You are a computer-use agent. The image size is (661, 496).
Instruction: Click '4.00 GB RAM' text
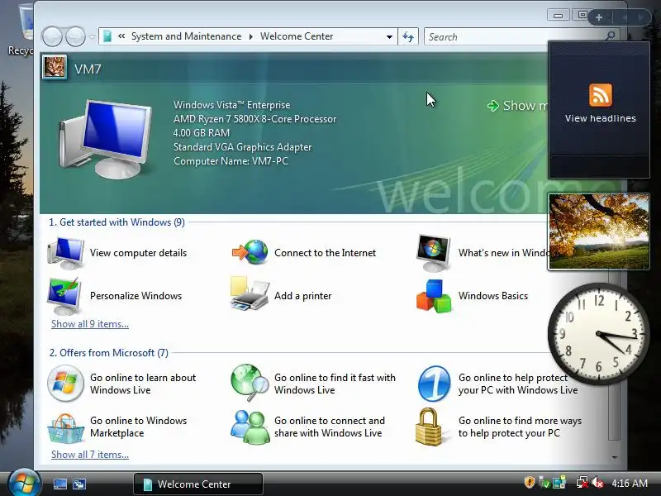(x=202, y=133)
